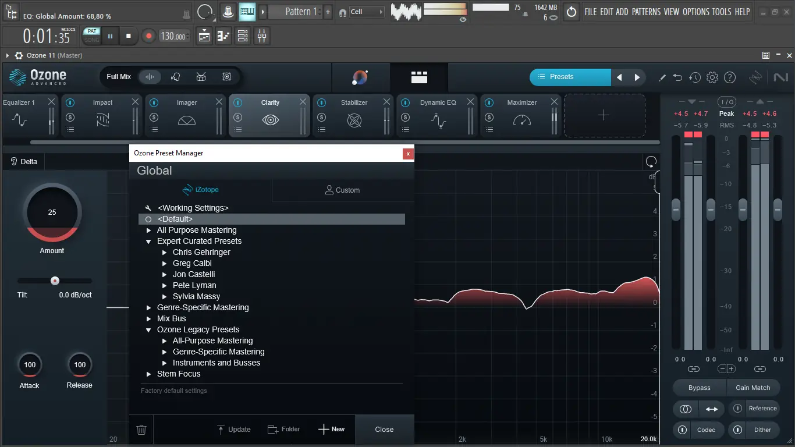Open the Imager module's preset list icon
The image size is (795, 447).
coord(154,130)
